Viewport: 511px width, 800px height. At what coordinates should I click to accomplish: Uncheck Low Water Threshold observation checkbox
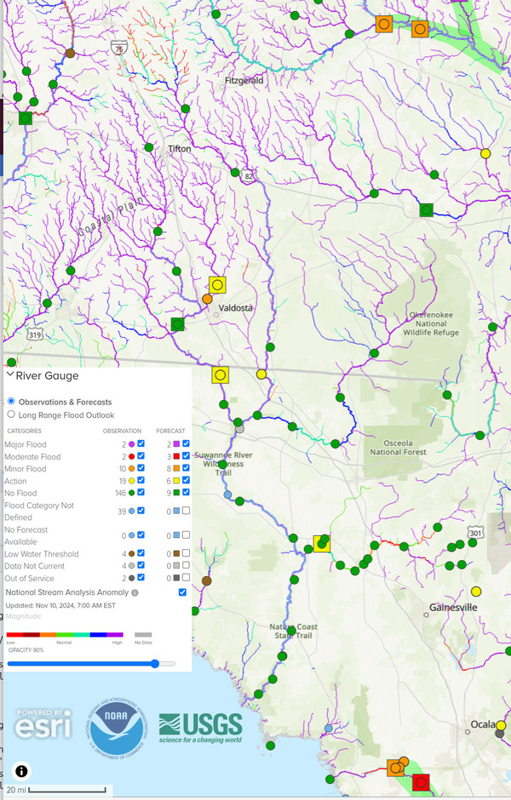coord(141,553)
